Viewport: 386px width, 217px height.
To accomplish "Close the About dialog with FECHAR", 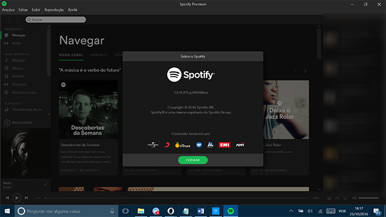I will [193, 160].
